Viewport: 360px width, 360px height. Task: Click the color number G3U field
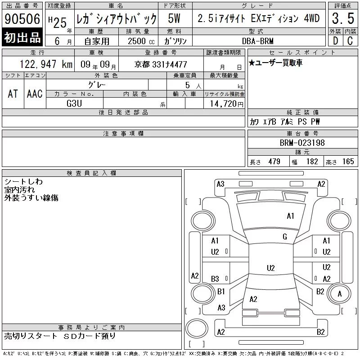point(74,103)
